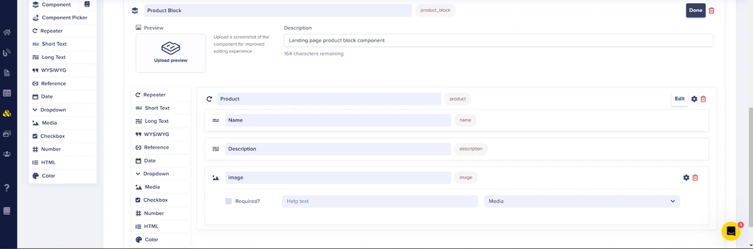
Task: Edit the image field label input
Action: point(338,177)
